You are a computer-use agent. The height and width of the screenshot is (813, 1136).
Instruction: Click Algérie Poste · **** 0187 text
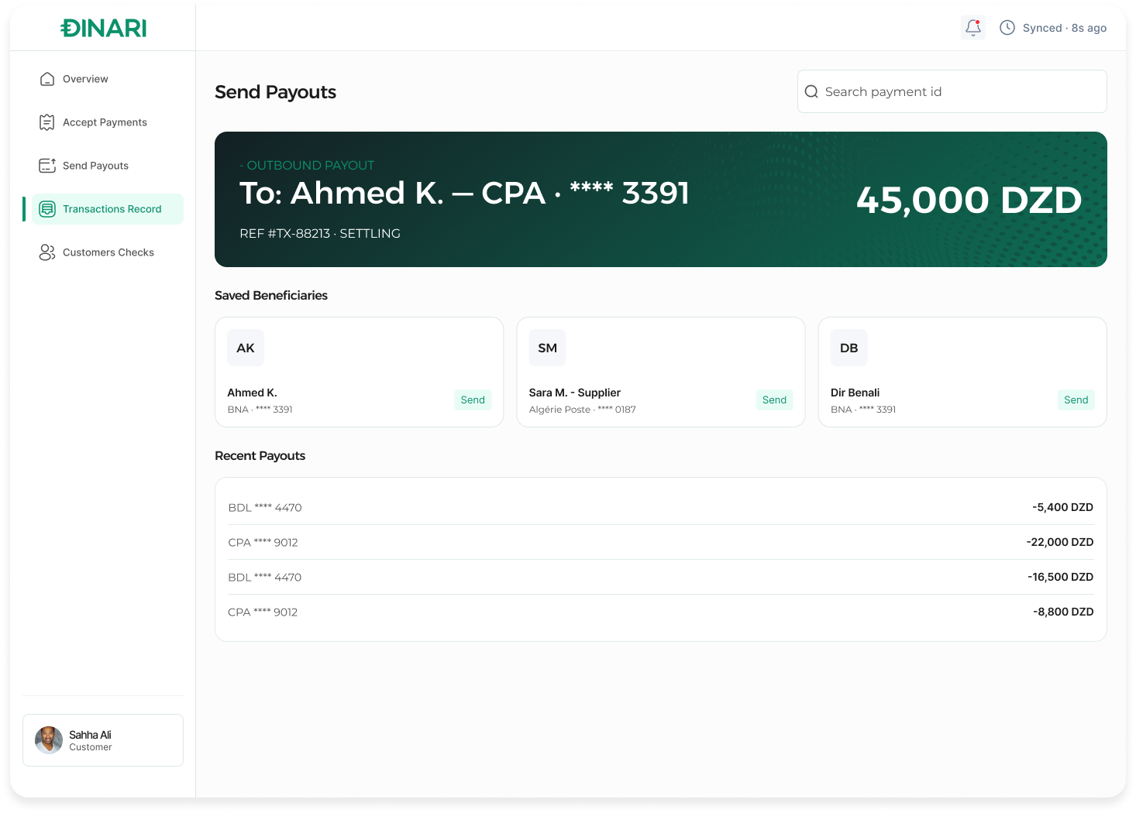[x=582, y=410]
